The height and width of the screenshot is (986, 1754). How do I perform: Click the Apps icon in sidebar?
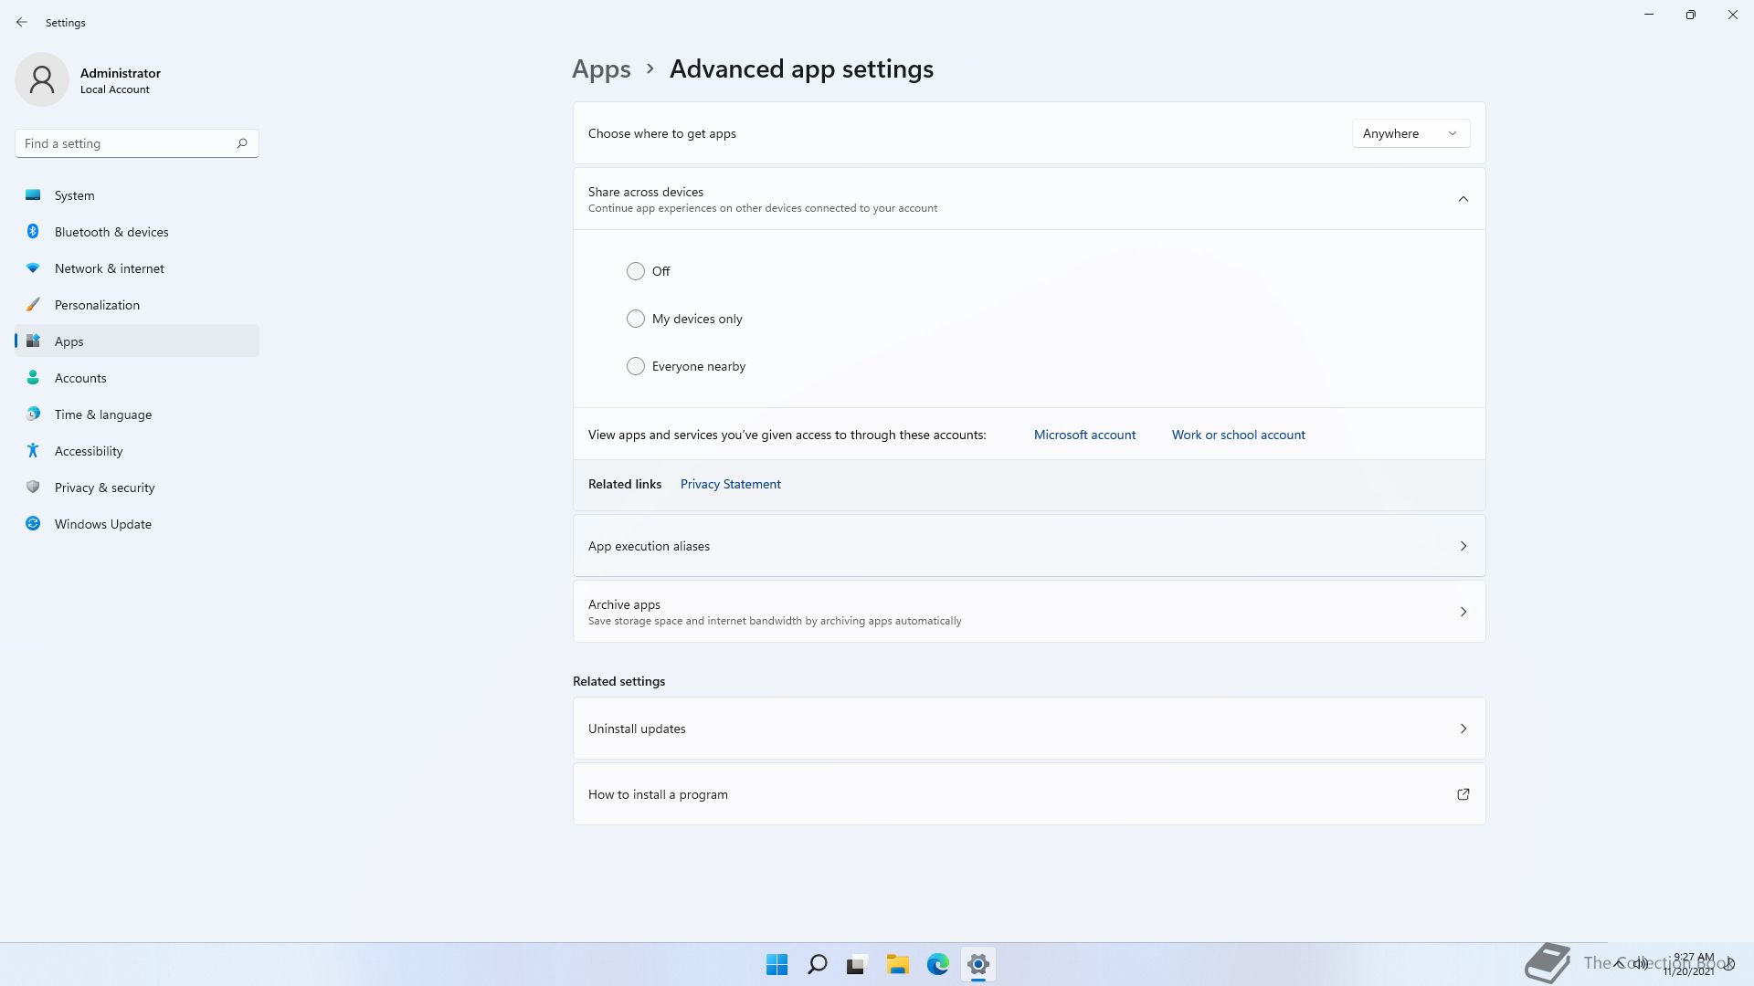click(33, 341)
